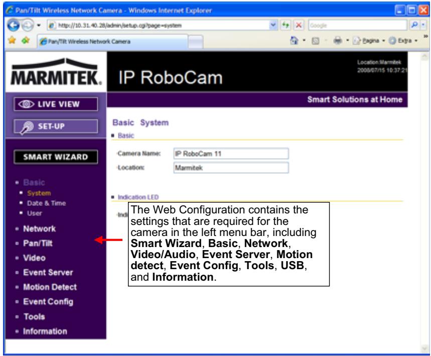Viewport: 431px width, 356px height.
Task: Open the User settings page
Action: (34, 213)
